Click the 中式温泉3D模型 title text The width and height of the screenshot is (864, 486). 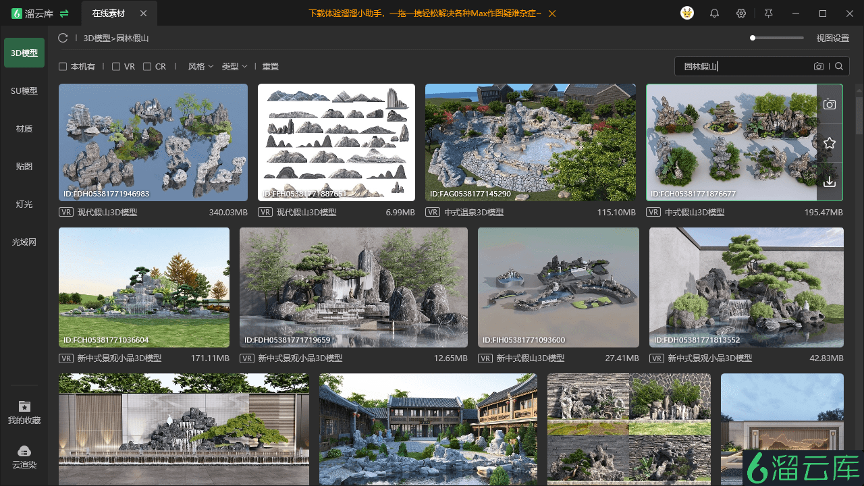pyautogui.click(x=474, y=212)
